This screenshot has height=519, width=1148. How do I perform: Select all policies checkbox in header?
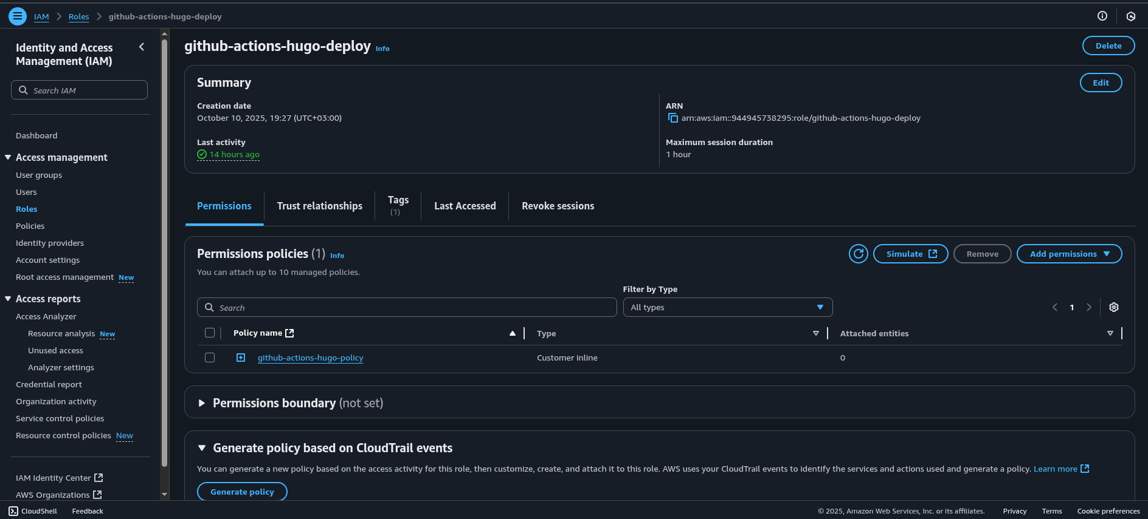point(210,333)
